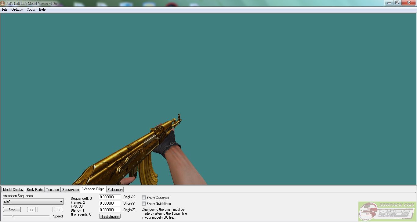Switch to the Model Display tab

pos(13,190)
